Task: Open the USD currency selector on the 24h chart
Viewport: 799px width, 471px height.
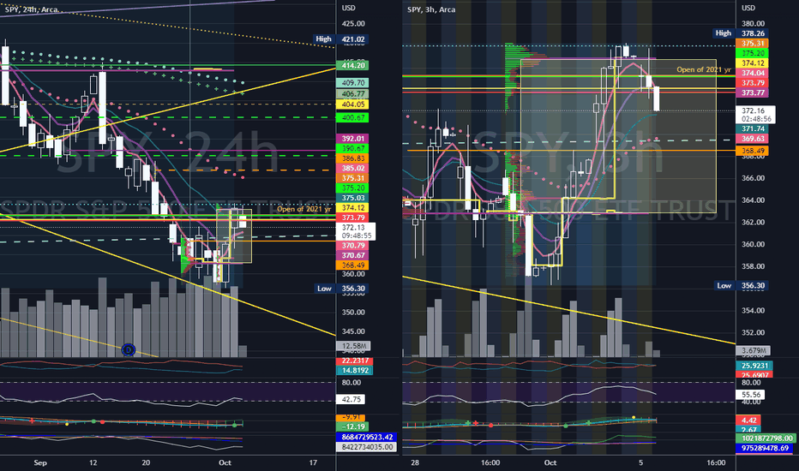Action: click(x=349, y=9)
